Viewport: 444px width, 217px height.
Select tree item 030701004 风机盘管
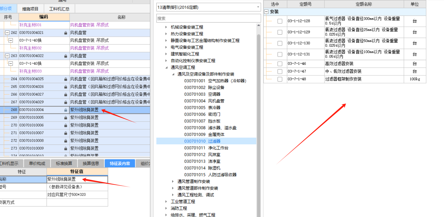tap(204, 101)
